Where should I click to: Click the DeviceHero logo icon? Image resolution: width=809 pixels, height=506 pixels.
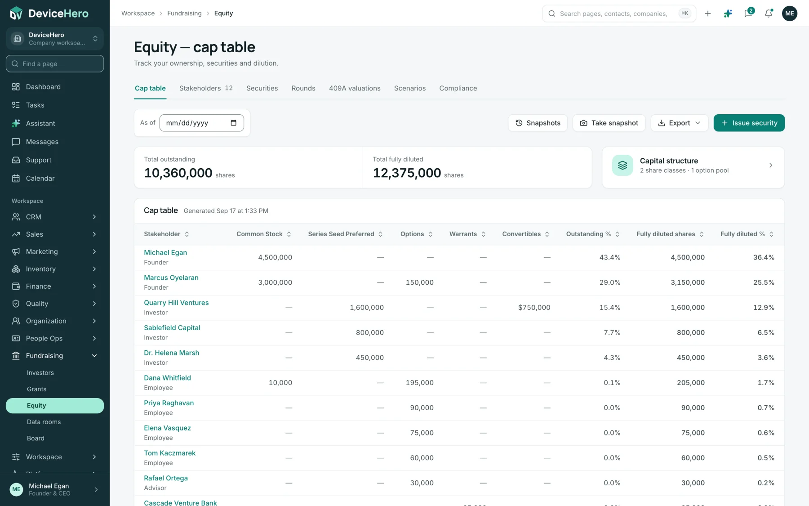16,13
